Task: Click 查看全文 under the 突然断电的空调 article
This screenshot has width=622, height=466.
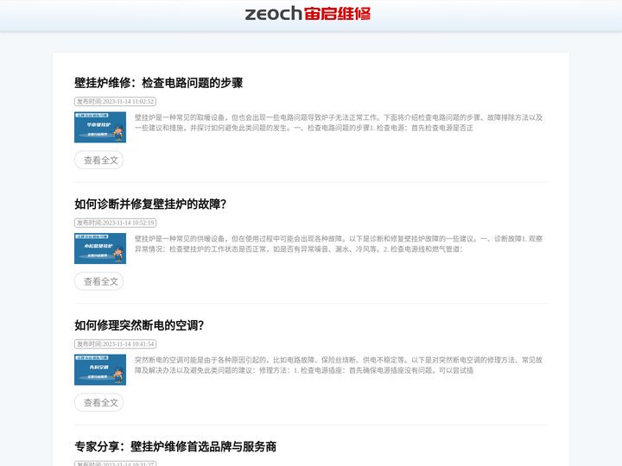Action: point(98,403)
